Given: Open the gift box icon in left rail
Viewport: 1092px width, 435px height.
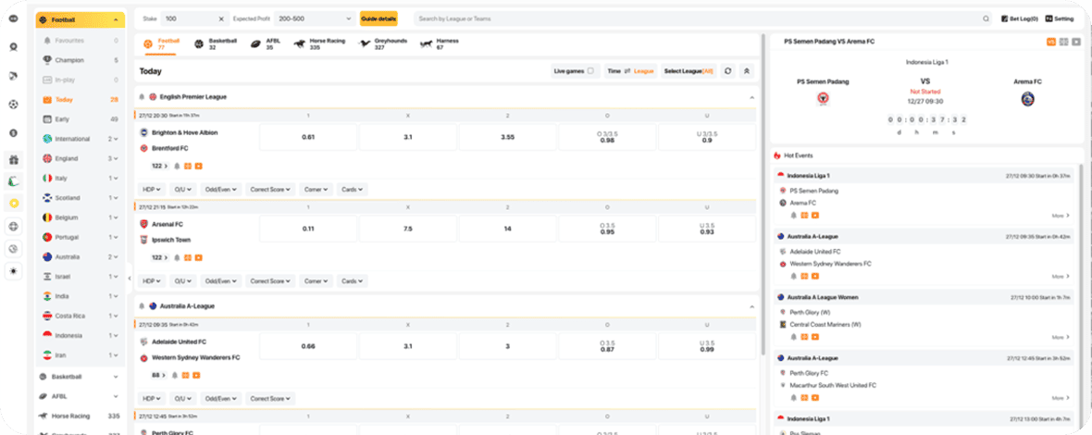Looking at the screenshot, I should pyautogui.click(x=13, y=160).
